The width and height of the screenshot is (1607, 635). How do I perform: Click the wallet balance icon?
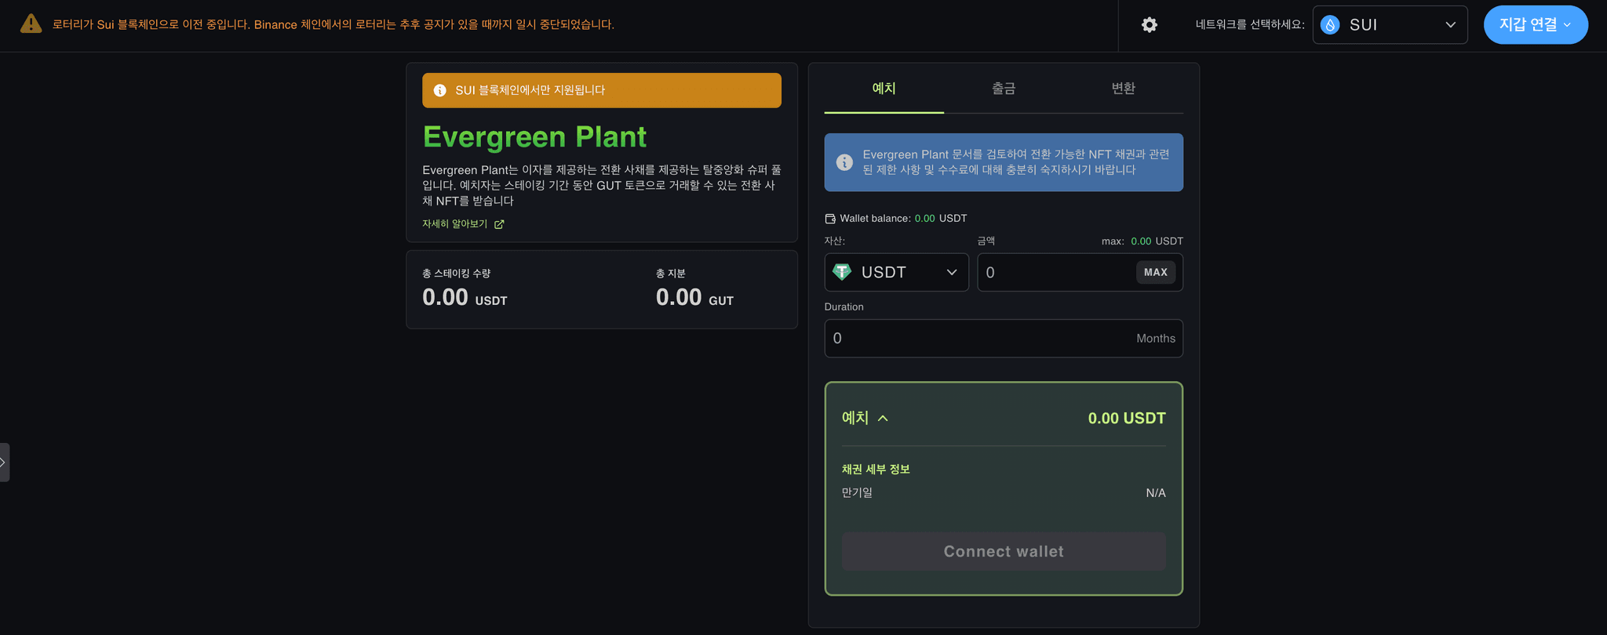coord(830,219)
